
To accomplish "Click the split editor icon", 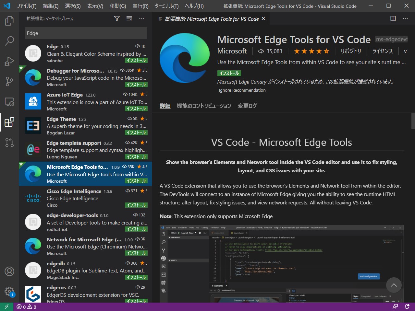I will coord(393,18).
